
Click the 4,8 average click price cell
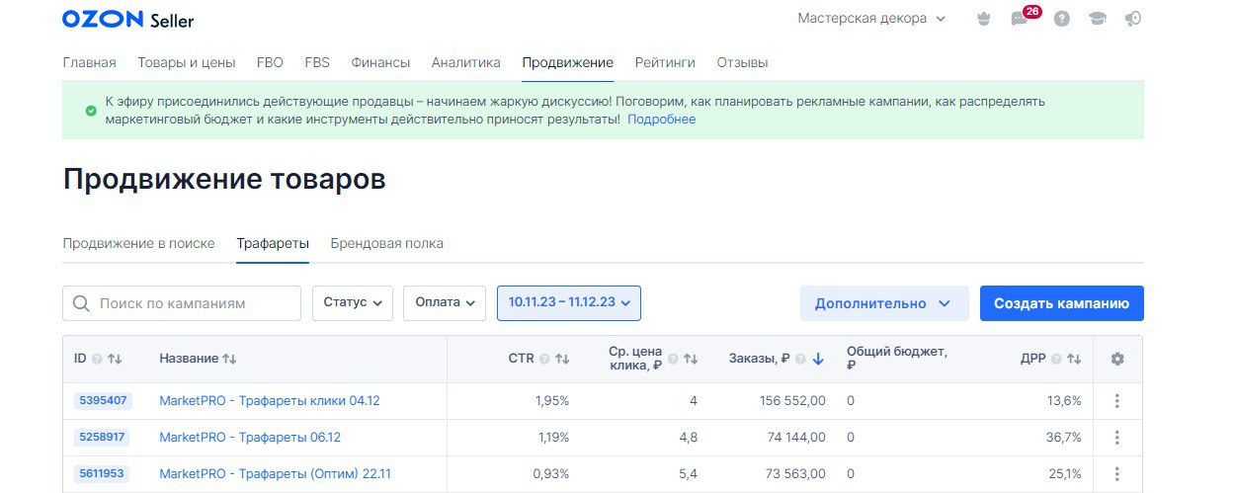688,437
